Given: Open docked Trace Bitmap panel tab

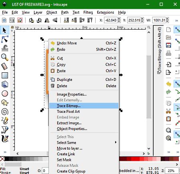Looking at the screenshot, I should [x=159, y=51].
